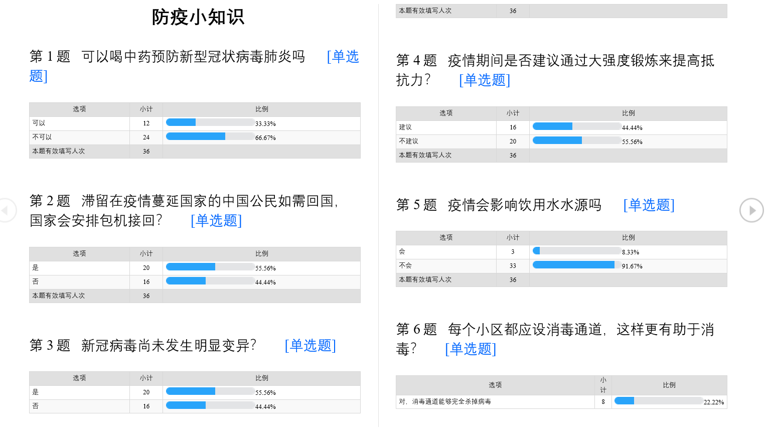This screenshot has height=434, width=768.
Task: Click 单选题 link under question 4
Action: tap(485, 80)
